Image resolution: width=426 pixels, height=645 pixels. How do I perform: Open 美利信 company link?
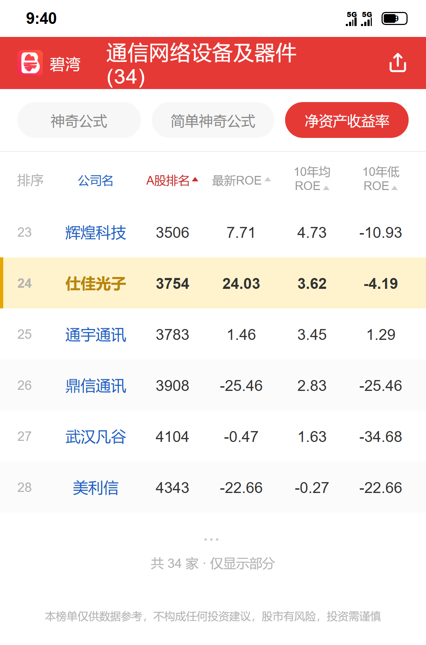(96, 488)
